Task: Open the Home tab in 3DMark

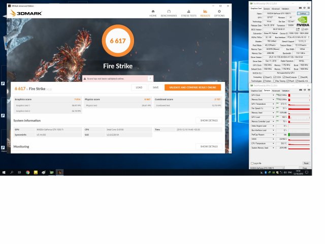Action: click(153, 14)
